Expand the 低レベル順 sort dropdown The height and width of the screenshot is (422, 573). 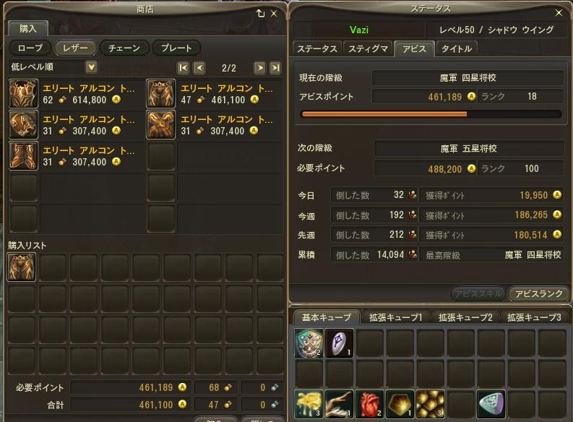pos(91,67)
